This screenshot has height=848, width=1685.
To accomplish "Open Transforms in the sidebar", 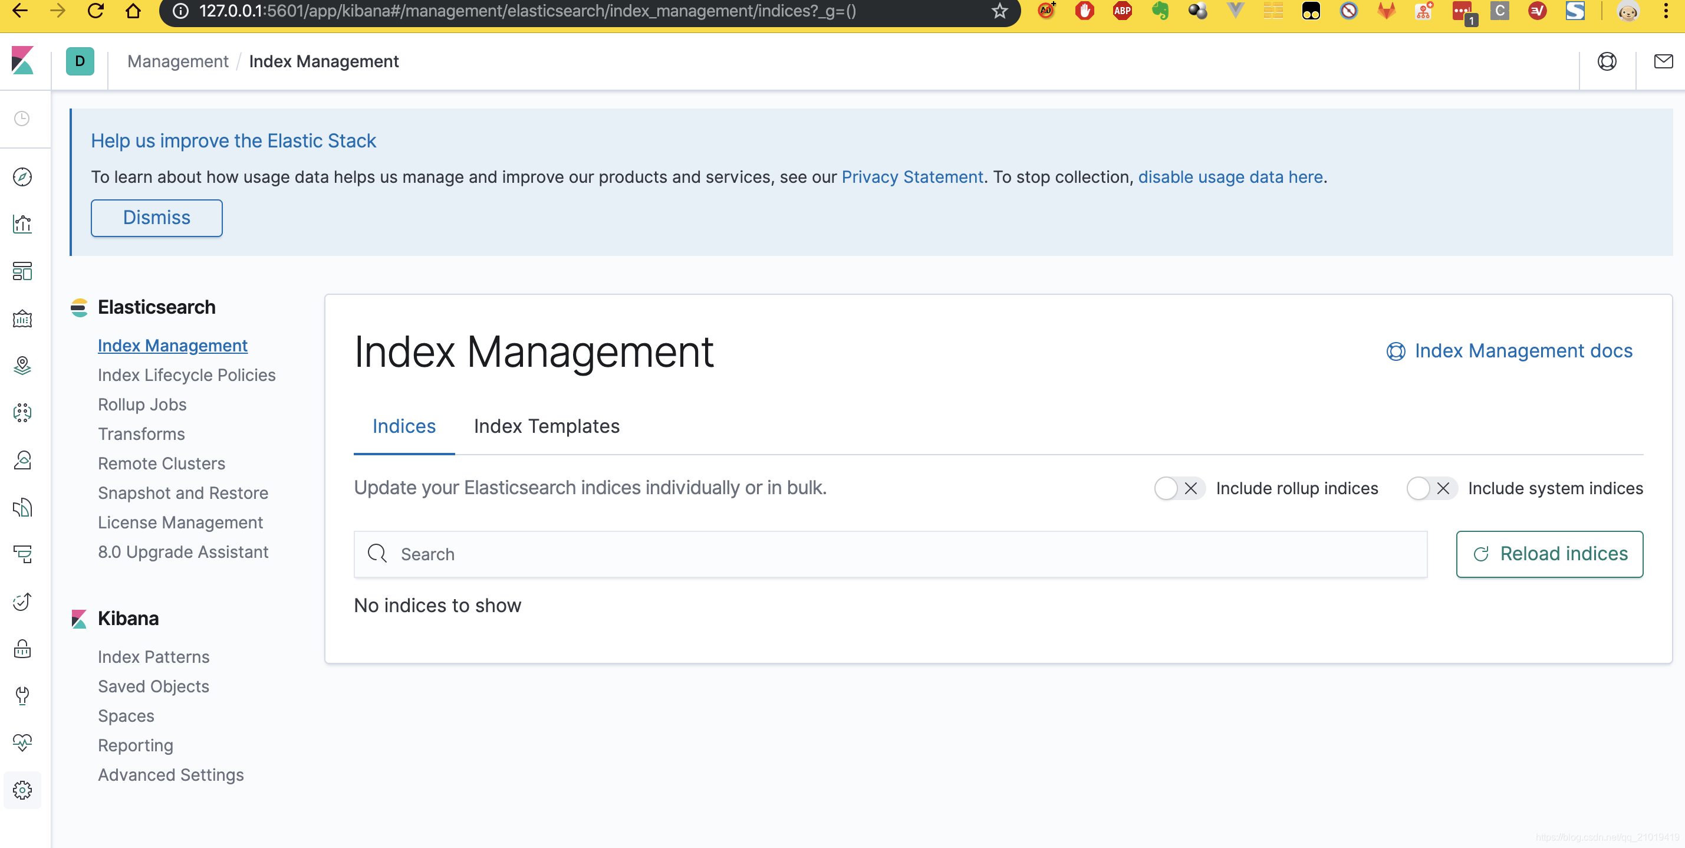I will click(141, 434).
